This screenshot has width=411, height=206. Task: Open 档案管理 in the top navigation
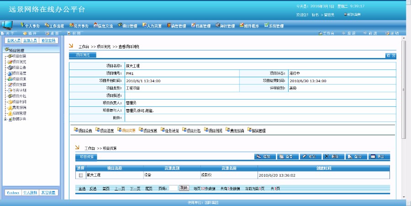click(x=201, y=26)
